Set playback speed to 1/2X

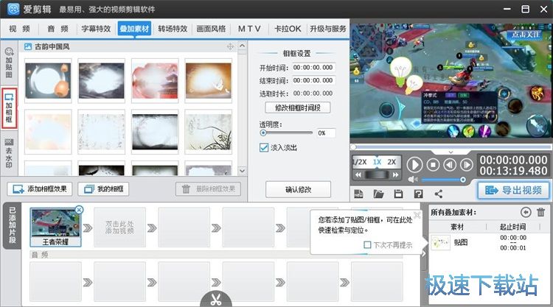[360, 162]
